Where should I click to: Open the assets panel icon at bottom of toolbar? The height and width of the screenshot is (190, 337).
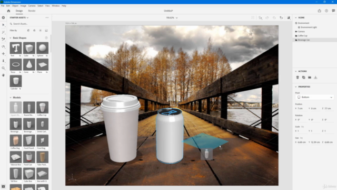coord(4,186)
